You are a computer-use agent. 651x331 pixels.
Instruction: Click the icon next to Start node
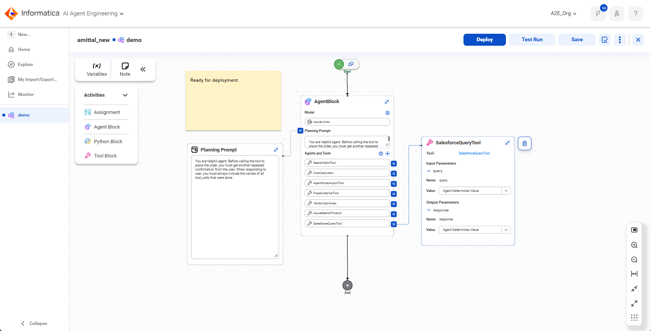(x=351, y=64)
